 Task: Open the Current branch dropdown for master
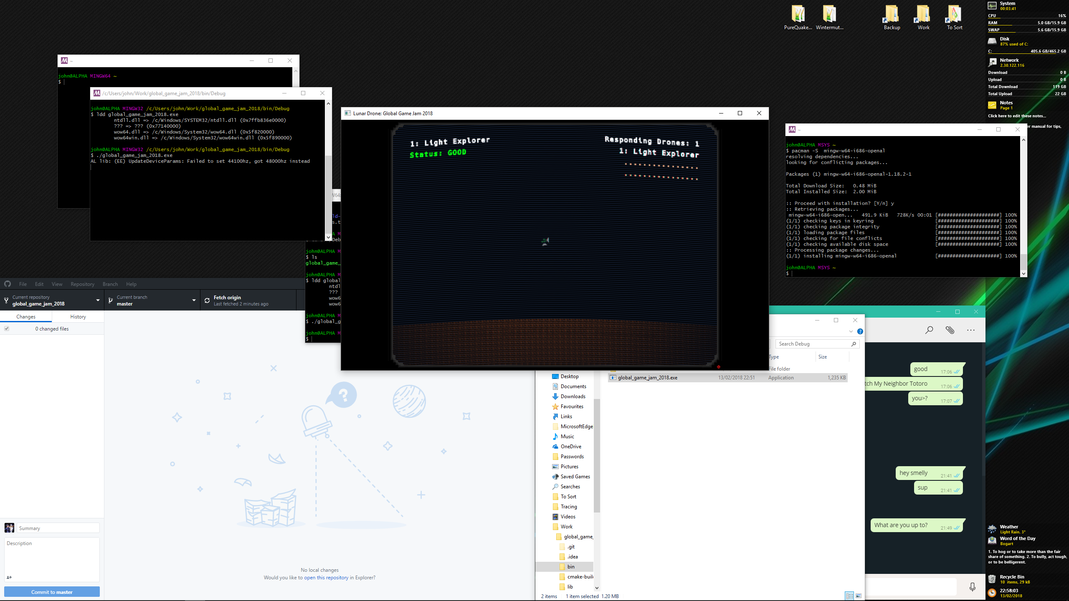pos(193,300)
